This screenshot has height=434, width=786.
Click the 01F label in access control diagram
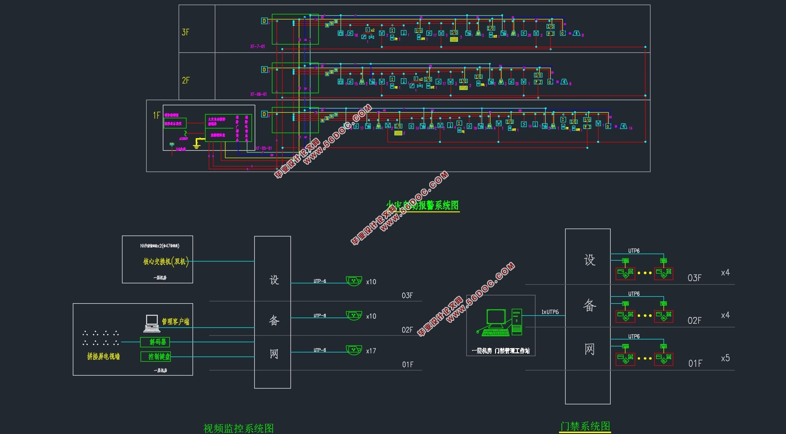tap(695, 364)
